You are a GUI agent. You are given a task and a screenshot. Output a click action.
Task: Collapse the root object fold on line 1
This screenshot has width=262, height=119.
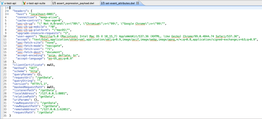(x=8, y=8)
